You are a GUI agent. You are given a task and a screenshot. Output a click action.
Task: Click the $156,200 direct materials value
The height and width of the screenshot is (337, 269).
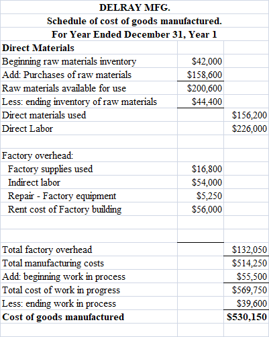point(250,115)
